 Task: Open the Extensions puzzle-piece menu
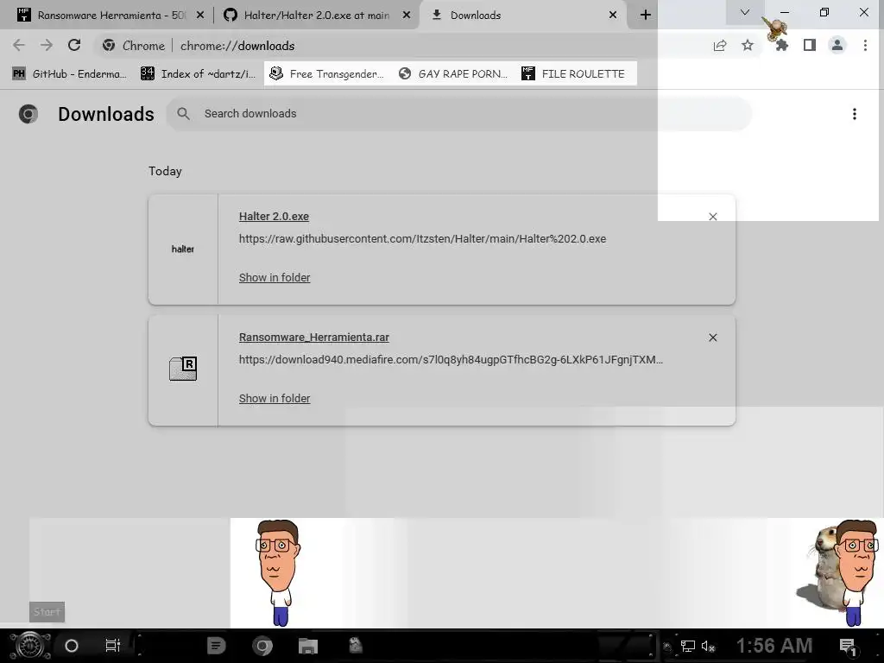pos(781,46)
